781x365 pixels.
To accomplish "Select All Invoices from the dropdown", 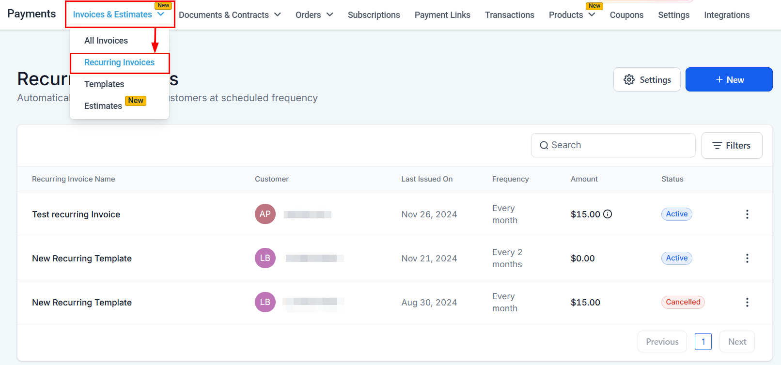I will coord(106,41).
